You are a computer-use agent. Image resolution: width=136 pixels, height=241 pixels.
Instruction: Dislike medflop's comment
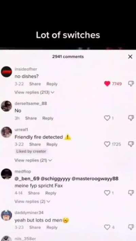coord(131,193)
